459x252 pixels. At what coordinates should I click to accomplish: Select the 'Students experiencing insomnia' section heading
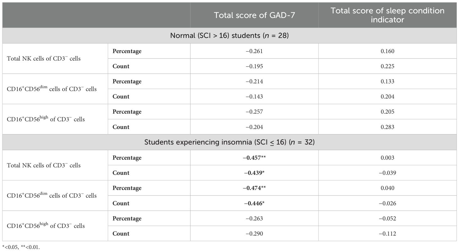tap(229, 142)
